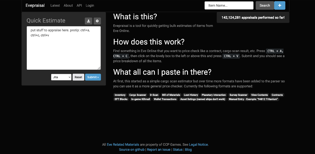The width and height of the screenshot is (315, 154).
Task: Open the Blog from the footer
Action: 188,150
